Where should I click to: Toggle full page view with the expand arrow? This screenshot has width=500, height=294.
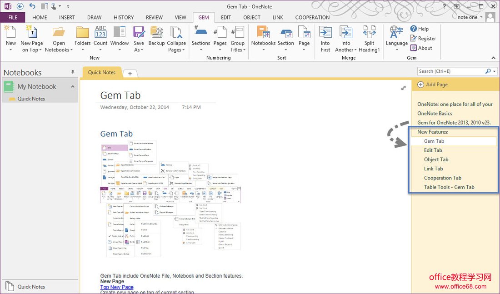coord(403,88)
